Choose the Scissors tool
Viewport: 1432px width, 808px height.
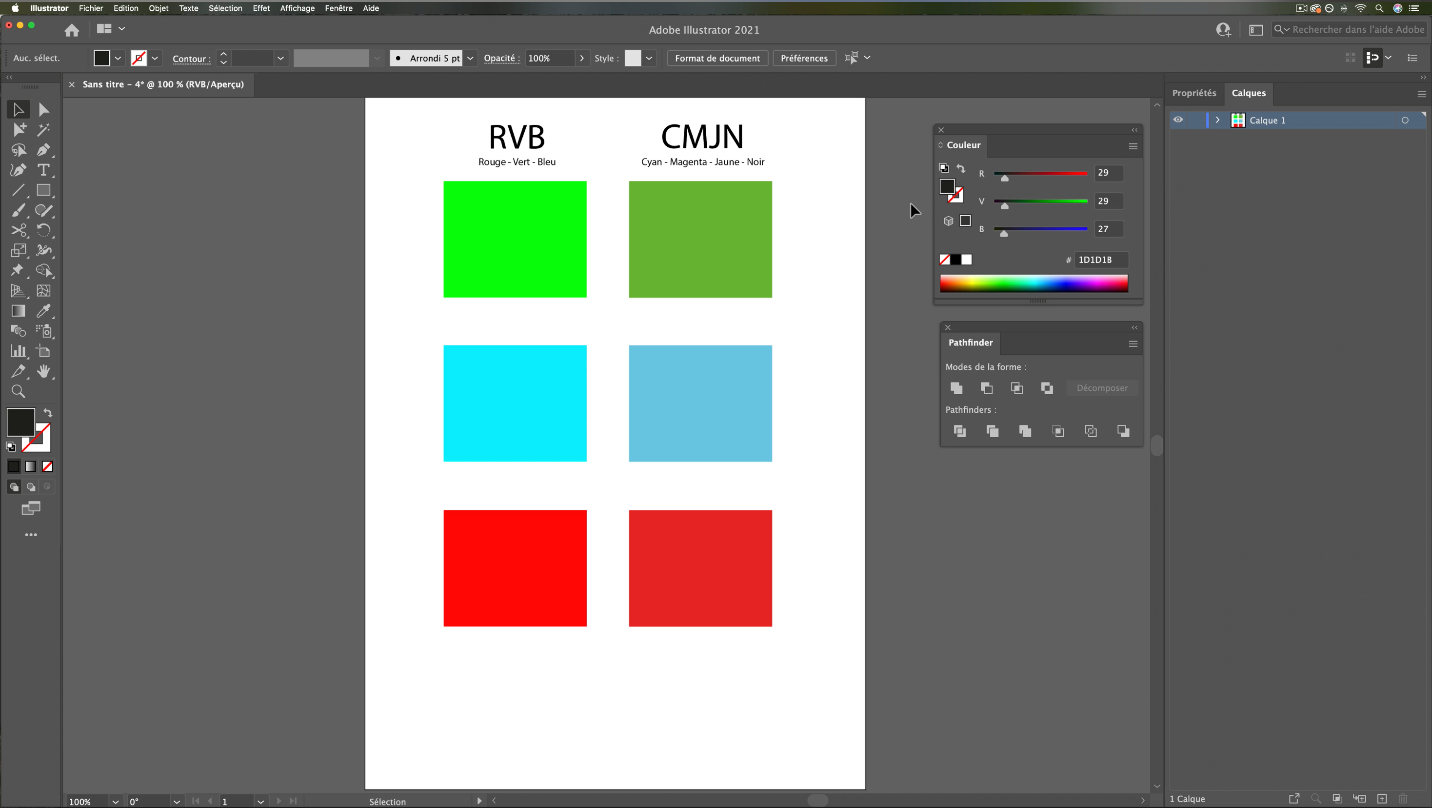19,230
